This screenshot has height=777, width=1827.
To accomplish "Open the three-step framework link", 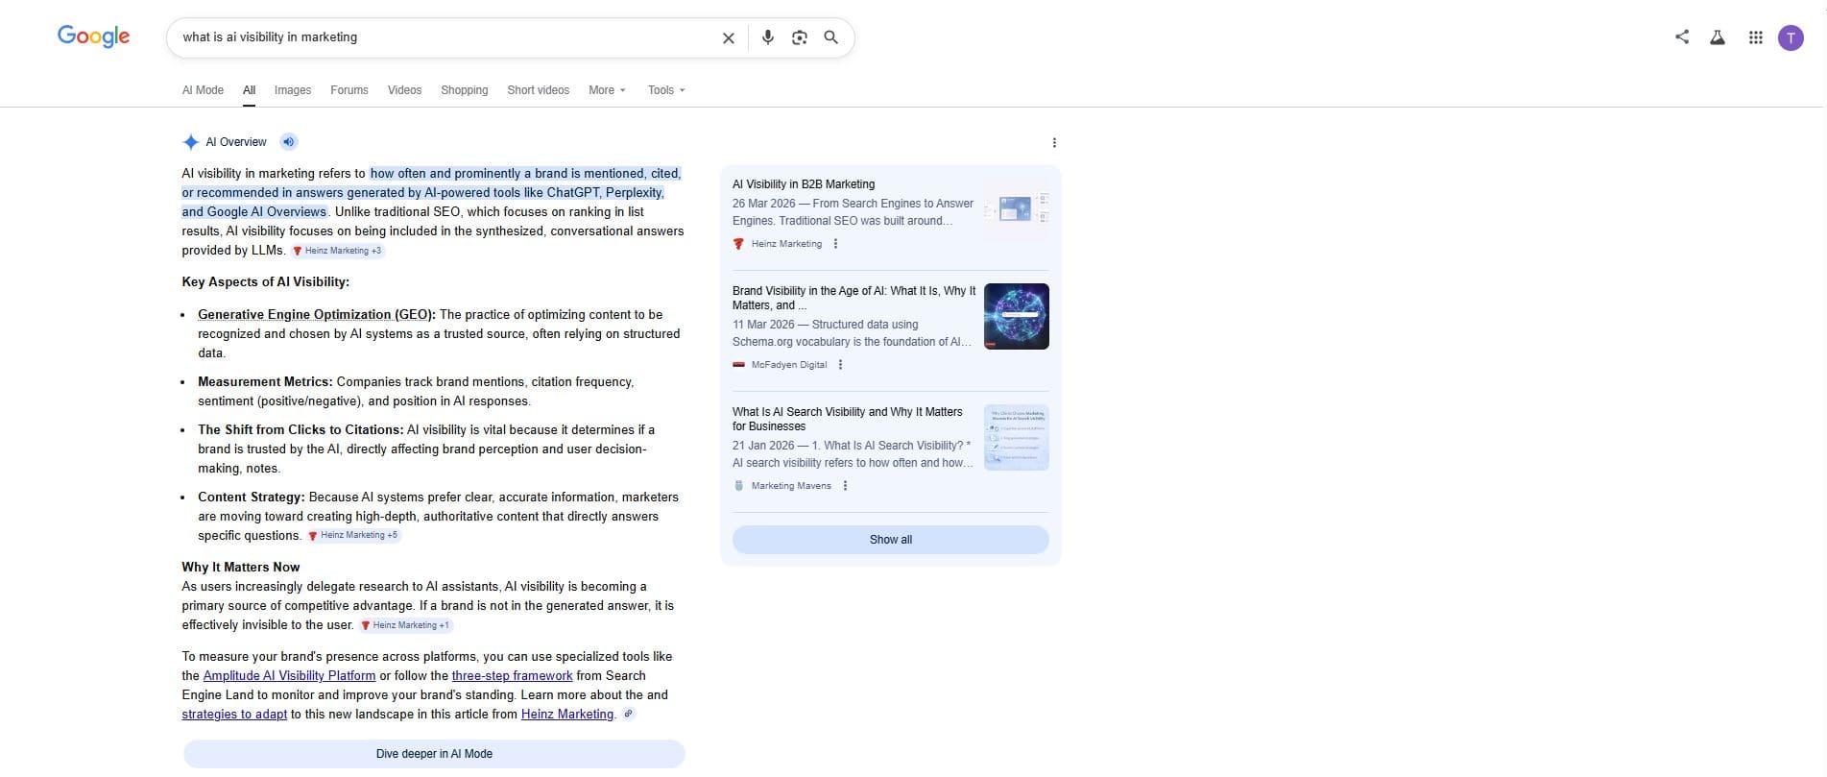I will 512,676.
